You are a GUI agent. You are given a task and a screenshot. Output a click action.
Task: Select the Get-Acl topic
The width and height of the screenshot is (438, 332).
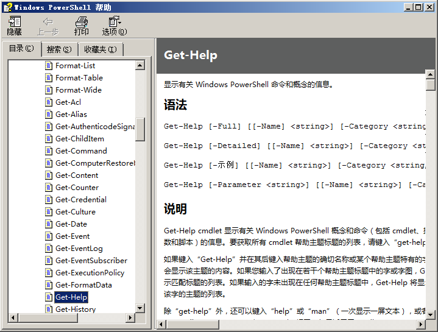coord(68,102)
